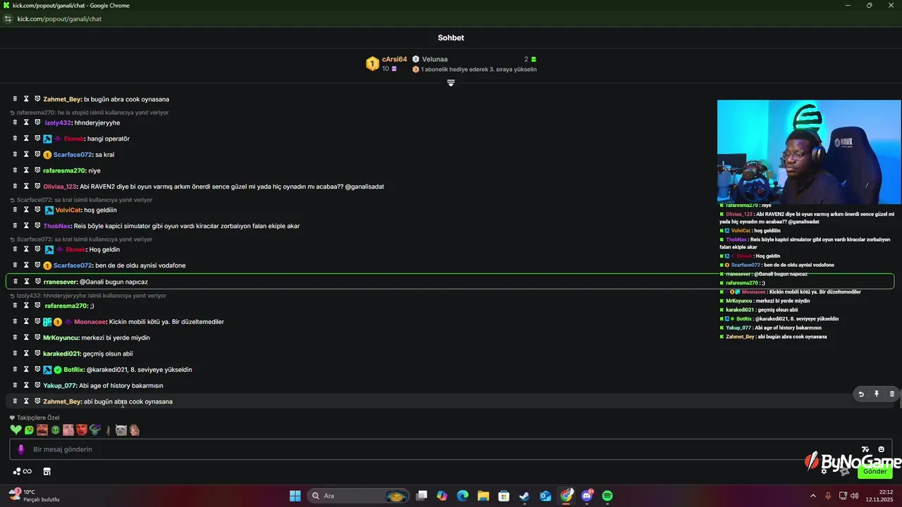Viewport: 902px width, 507px height.
Task: Timeout ThobNax via hourglass icon
Action: pos(26,226)
